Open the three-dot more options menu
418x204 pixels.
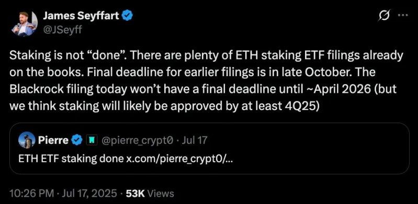coord(403,15)
